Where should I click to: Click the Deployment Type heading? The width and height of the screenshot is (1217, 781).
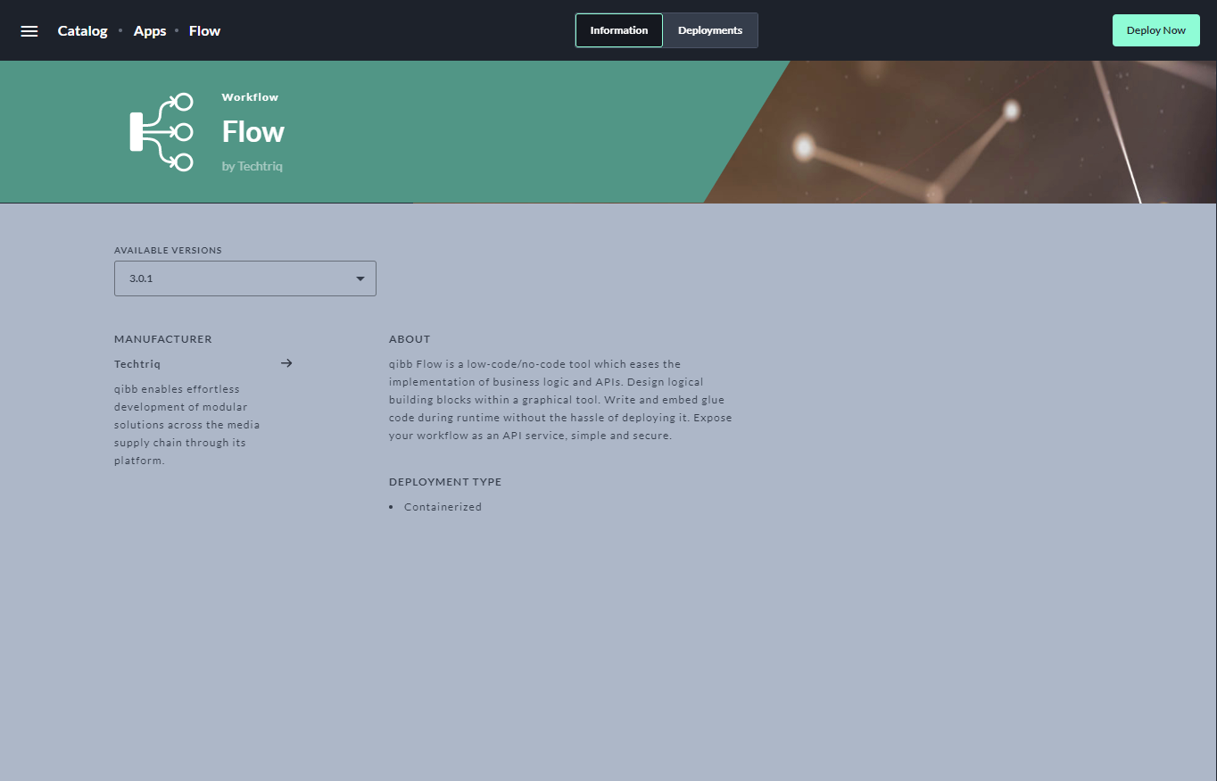click(x=445, y=482)
